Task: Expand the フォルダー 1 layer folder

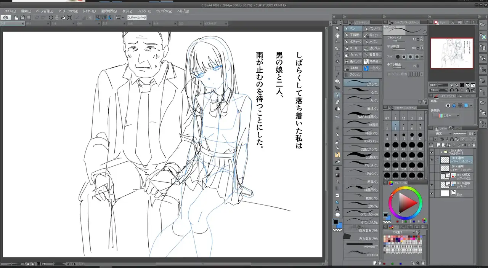Action: pyautogui.click(x=441, y=152)
